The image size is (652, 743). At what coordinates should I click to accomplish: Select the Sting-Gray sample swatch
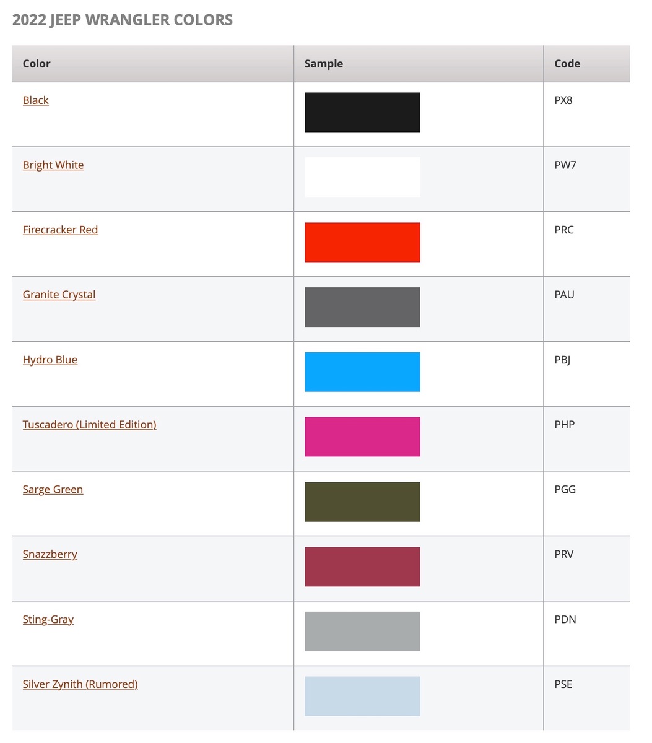(362, 632)
